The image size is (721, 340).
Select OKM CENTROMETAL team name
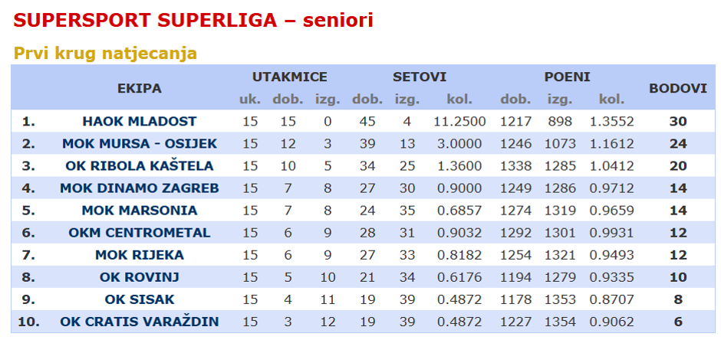coord(140,233)
